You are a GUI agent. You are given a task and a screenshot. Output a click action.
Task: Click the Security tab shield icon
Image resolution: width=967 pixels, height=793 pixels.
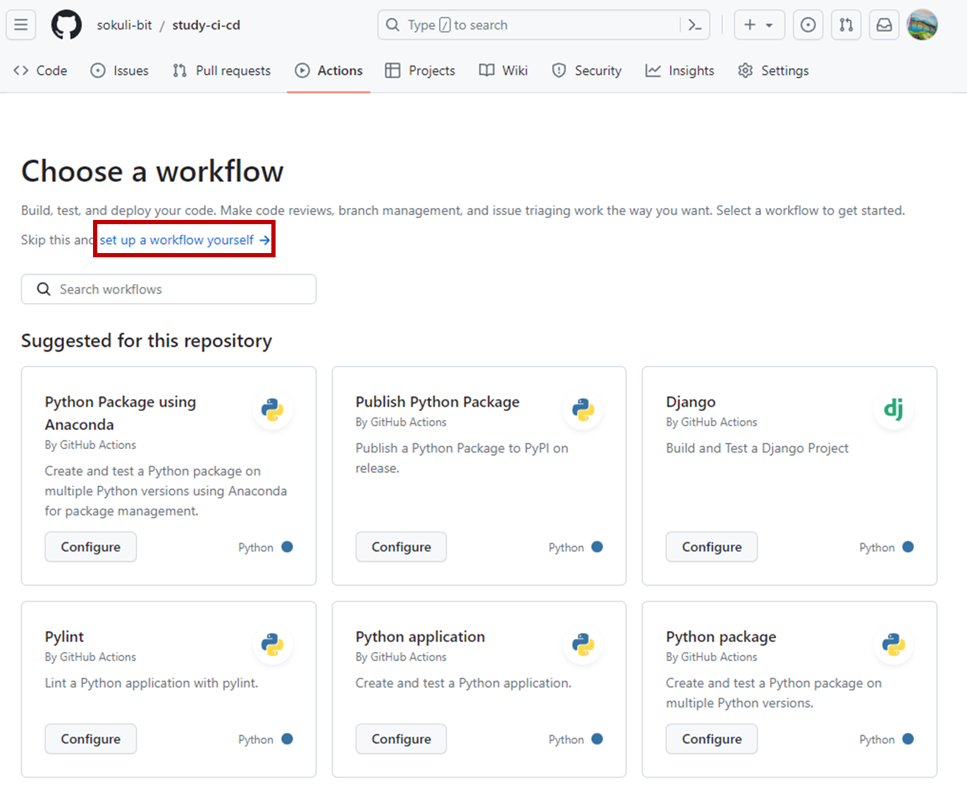point(559,70)
